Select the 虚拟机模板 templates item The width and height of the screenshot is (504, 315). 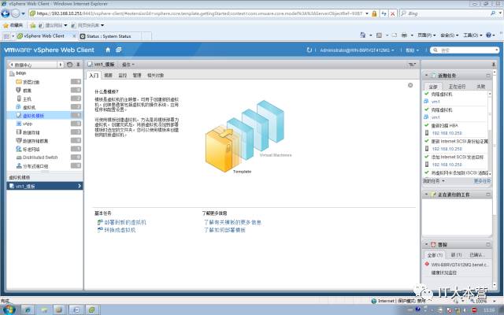pyautogui.click(x=45, y=116)
